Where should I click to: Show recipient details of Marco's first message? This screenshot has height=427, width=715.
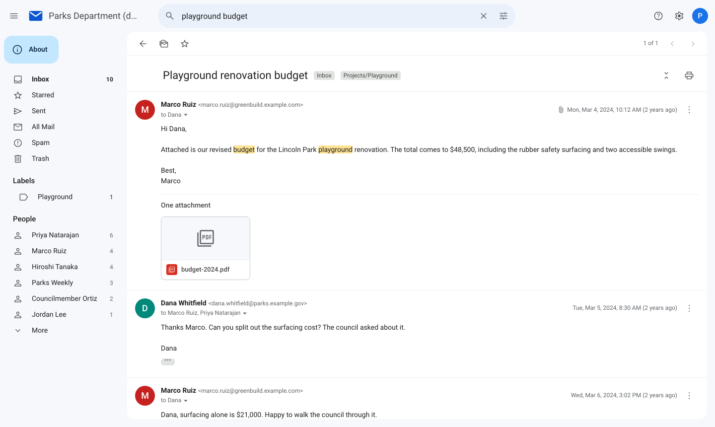coord(186,115)
